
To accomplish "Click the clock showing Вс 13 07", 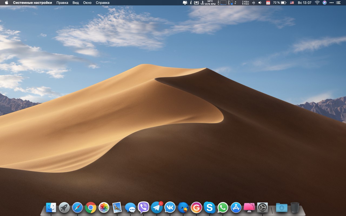I will (x=305, y=3).
